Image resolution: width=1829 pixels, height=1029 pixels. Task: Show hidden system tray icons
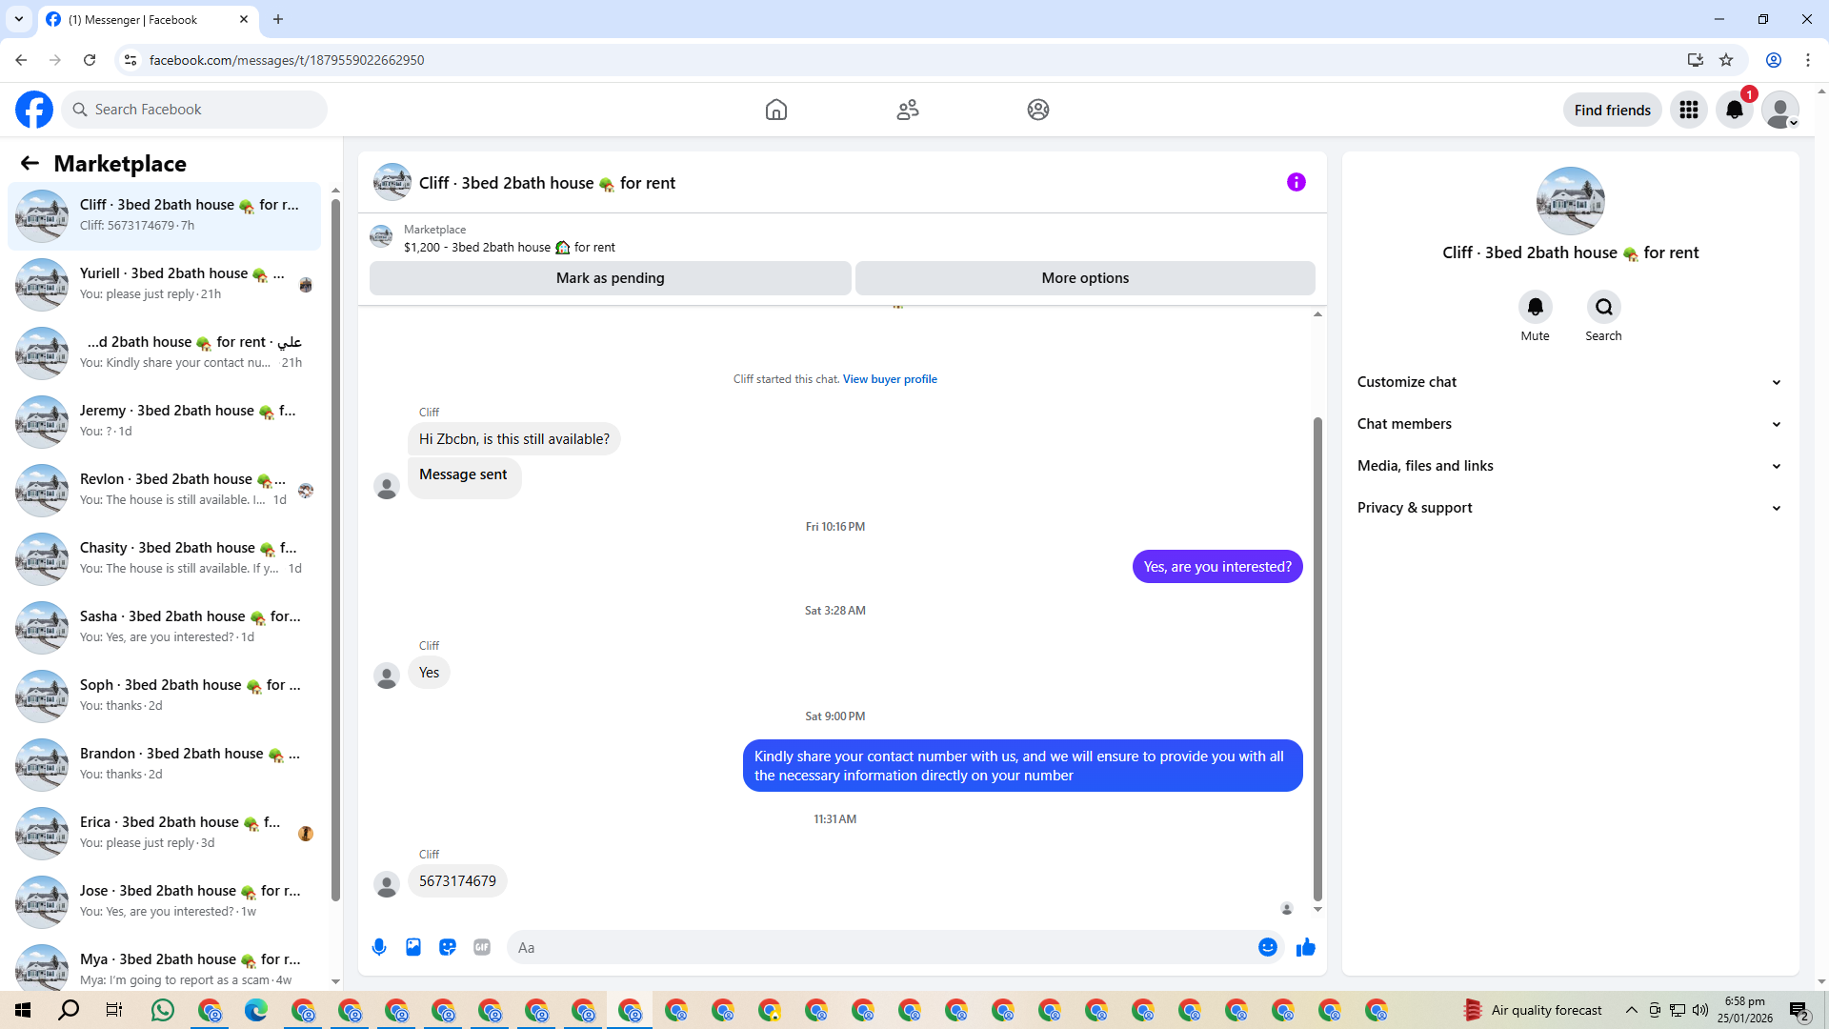1632,1010
